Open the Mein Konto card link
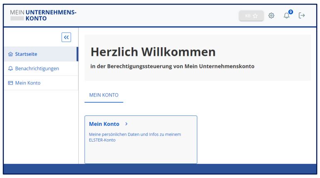 104,124
